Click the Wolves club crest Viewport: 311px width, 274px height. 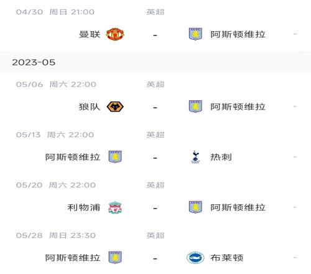click(115, 106)
